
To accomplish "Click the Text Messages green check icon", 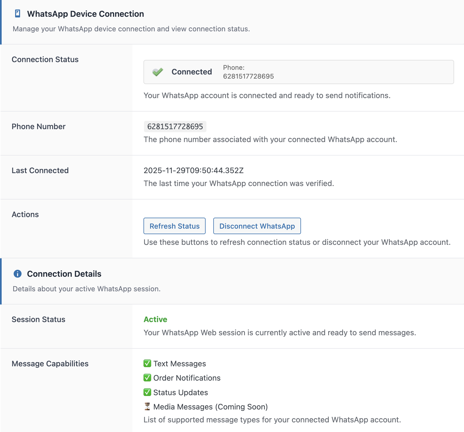I will 147,363.
